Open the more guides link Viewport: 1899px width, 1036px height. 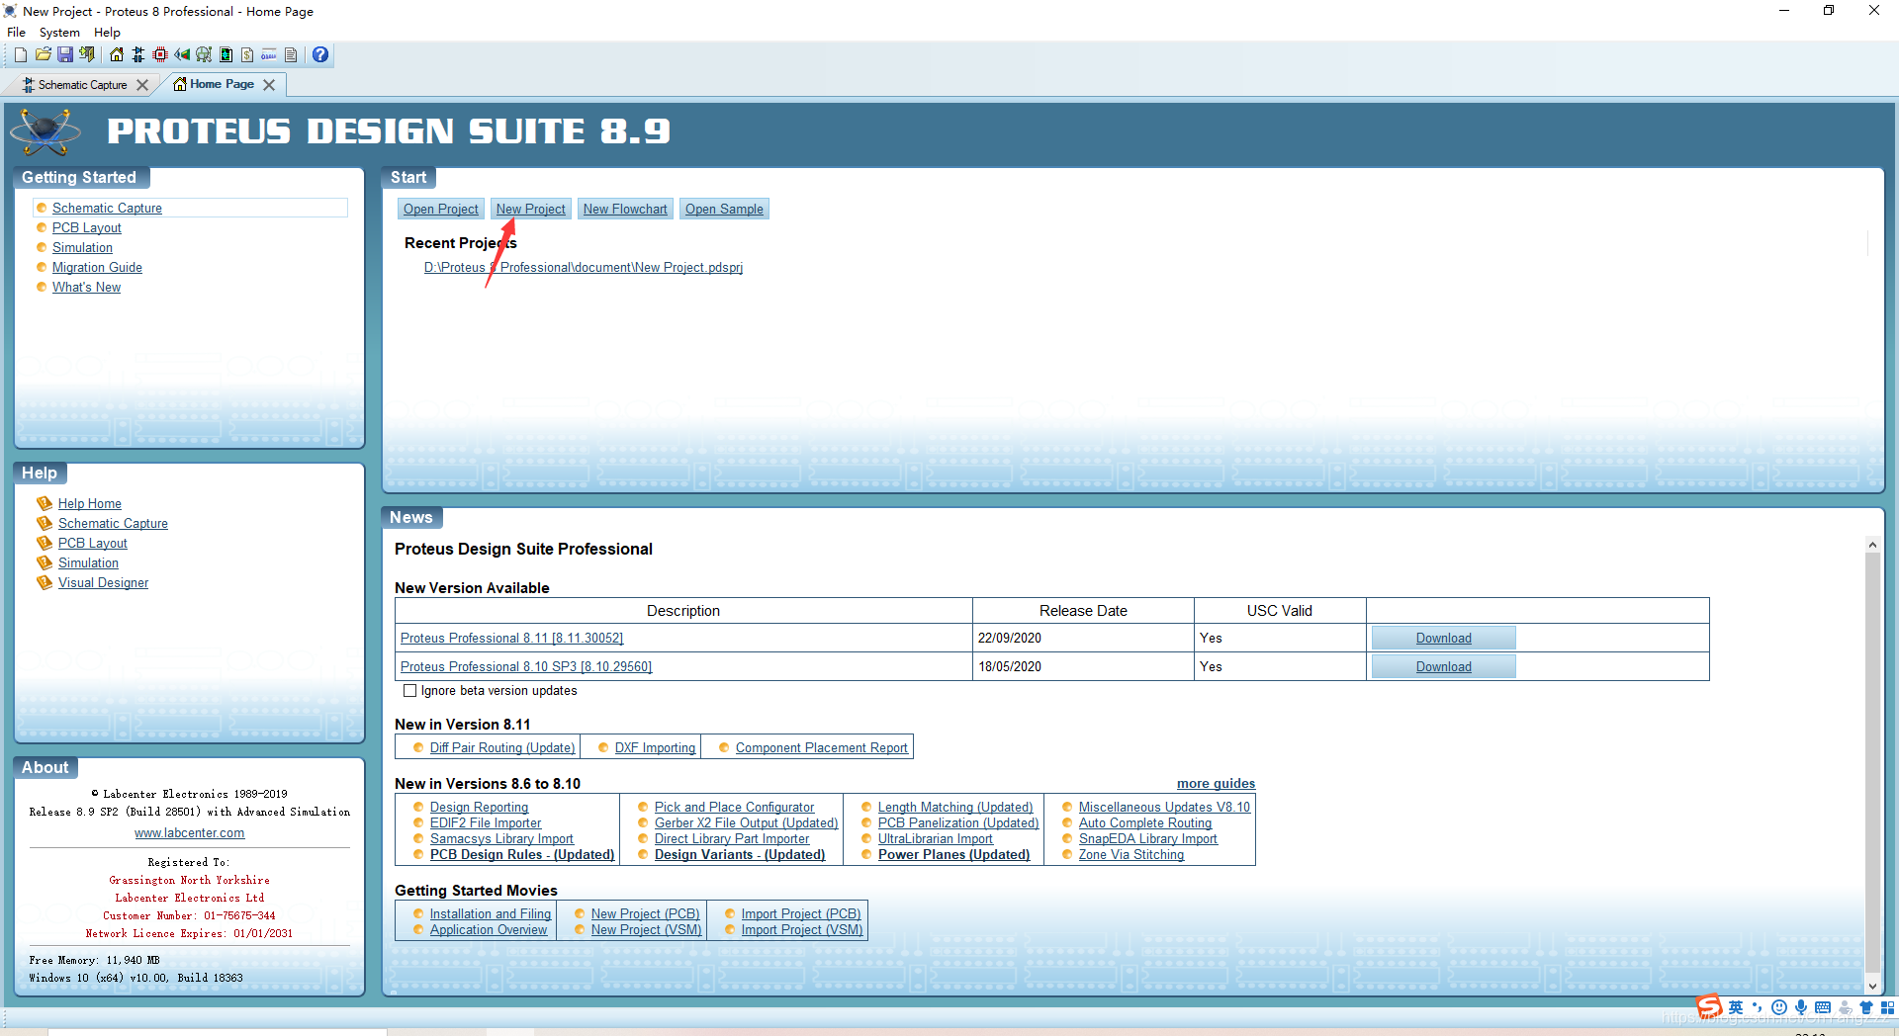[1216, 783]
